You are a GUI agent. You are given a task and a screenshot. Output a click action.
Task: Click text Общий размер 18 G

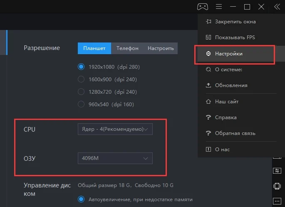pyautogui.click(x=104, y=185)
